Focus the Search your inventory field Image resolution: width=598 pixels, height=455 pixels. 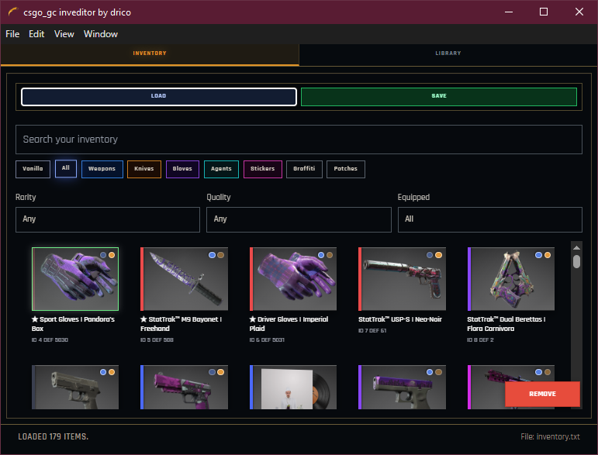tap(299, 140)
